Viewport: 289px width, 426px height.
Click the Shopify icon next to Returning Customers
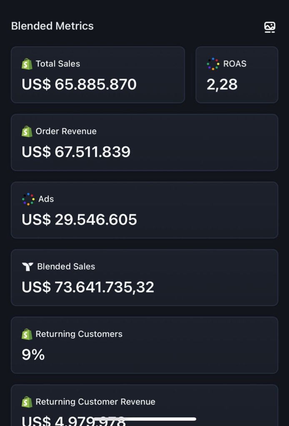[x=27, y=334]
